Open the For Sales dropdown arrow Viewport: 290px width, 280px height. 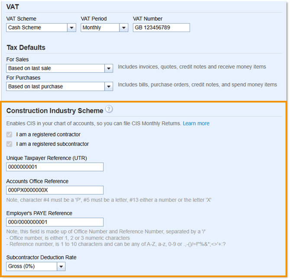click(x=109, y=68)
